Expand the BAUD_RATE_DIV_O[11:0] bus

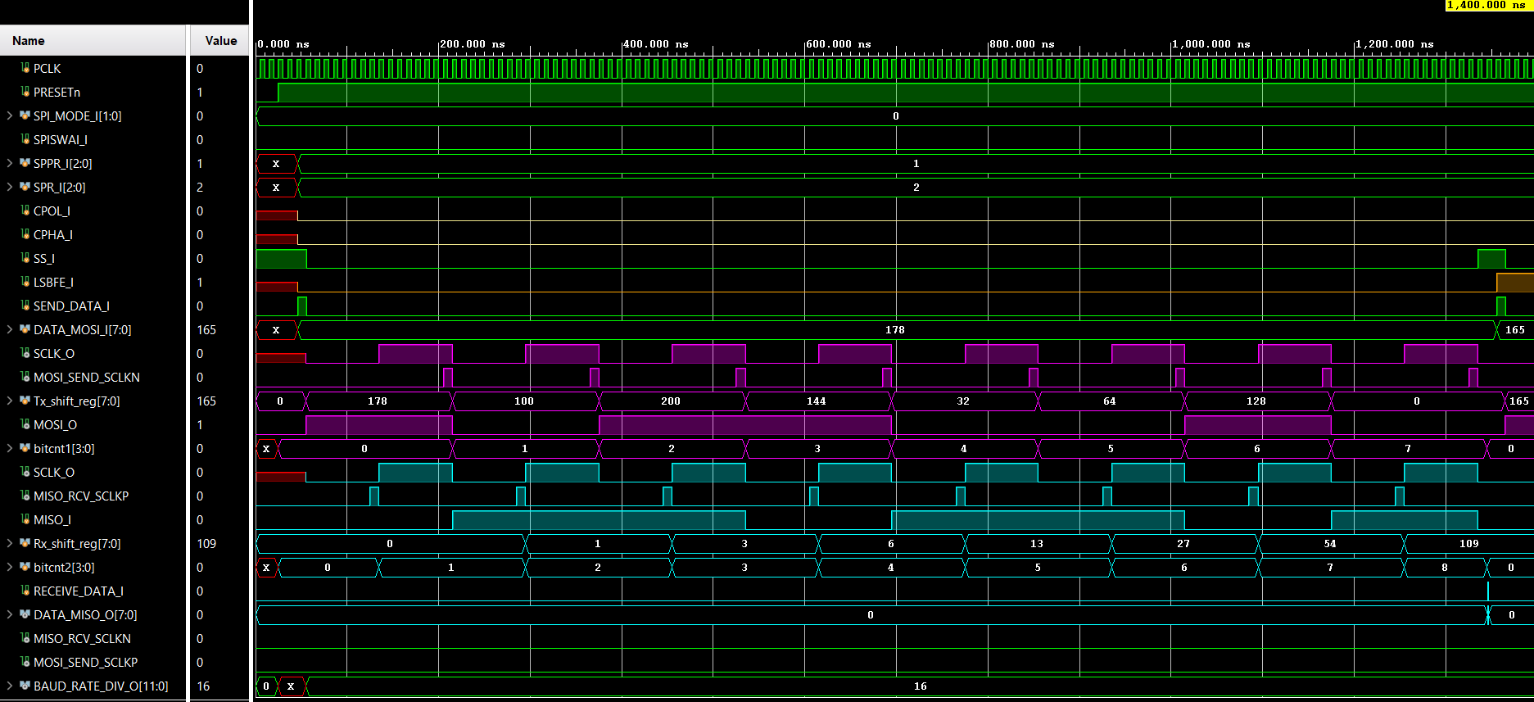pyautogui.click(x=10, y=686)
